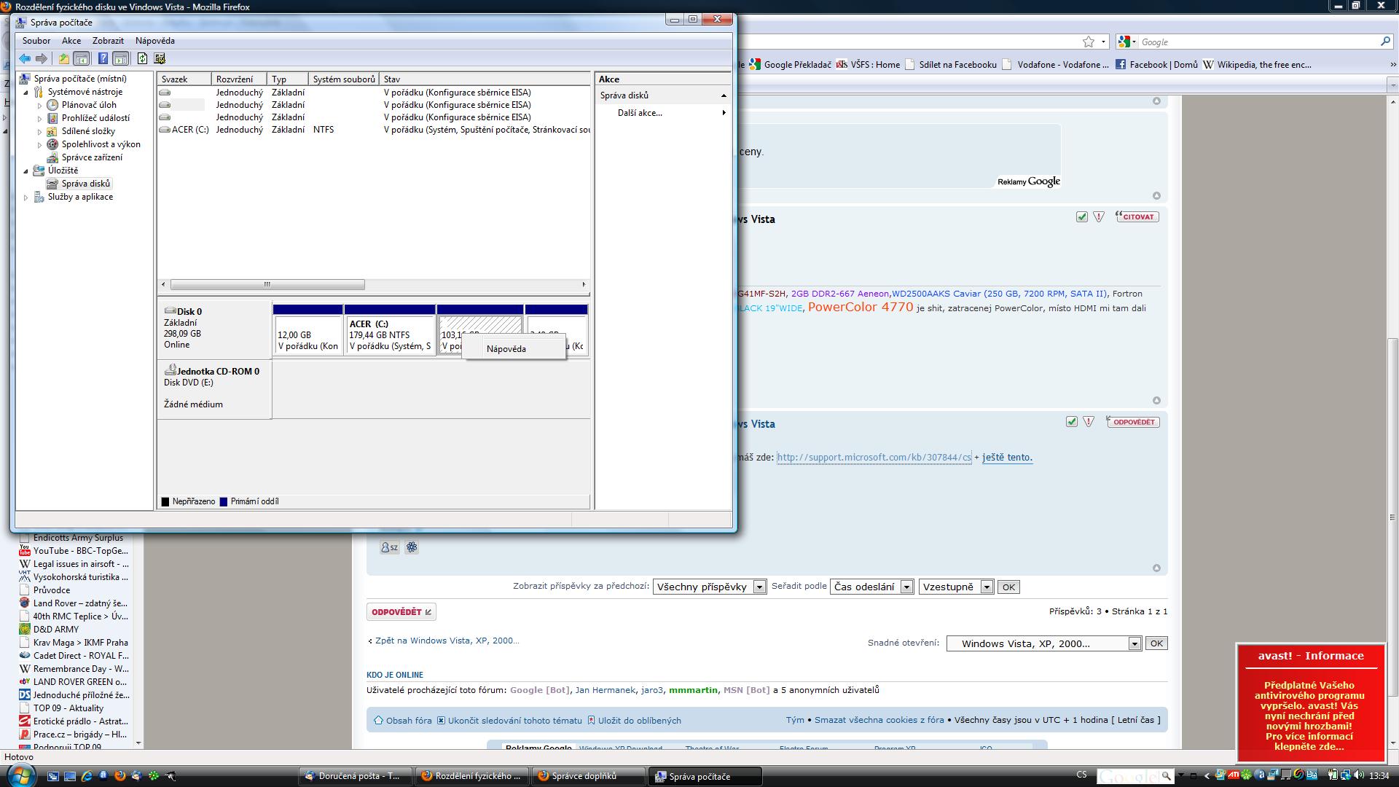The height and width of the screenshot is (787, 1399).
Task: Click the Refresh toolbar icon
Action: click(x=142, y=58)
